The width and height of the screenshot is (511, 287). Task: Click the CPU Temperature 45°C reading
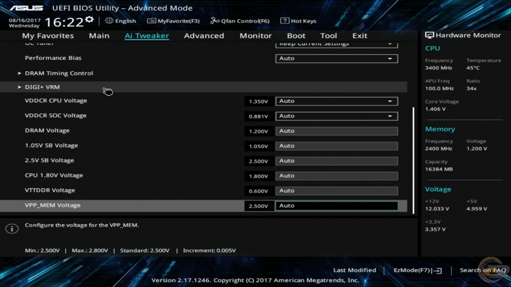473,68
